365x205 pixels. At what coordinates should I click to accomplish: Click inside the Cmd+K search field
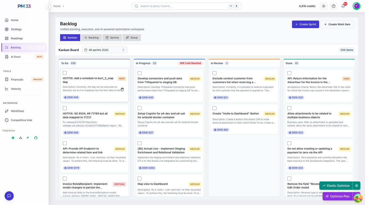tap(184, 6)
